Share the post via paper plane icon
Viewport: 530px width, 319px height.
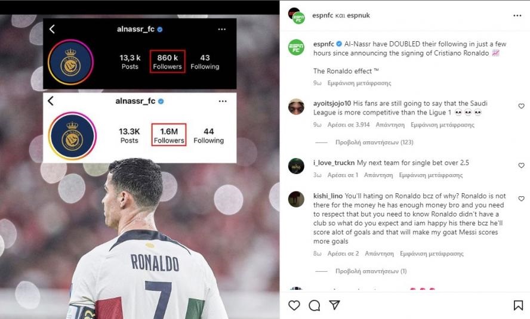[334, 305]
